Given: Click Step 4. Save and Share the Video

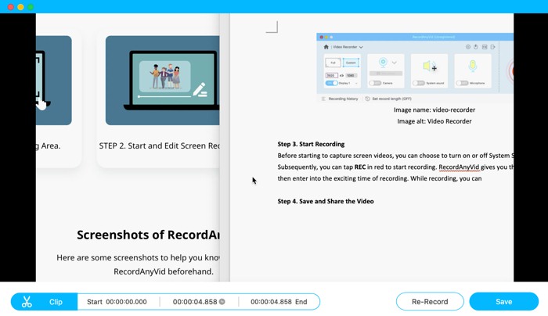Looking at the screenshot, I should click(x=326, y=201).
